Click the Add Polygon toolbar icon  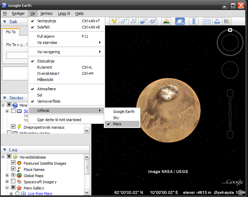click(x=124, y=21)
